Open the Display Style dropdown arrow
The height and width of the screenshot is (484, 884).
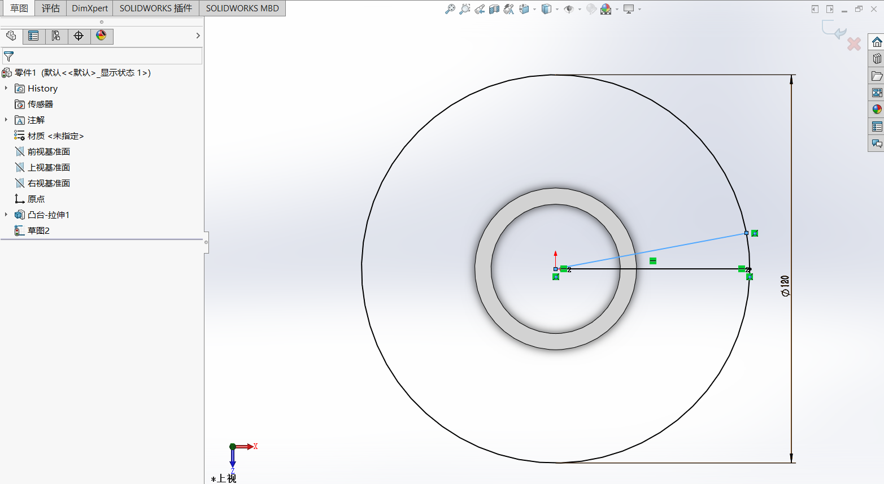coord(557,9)
